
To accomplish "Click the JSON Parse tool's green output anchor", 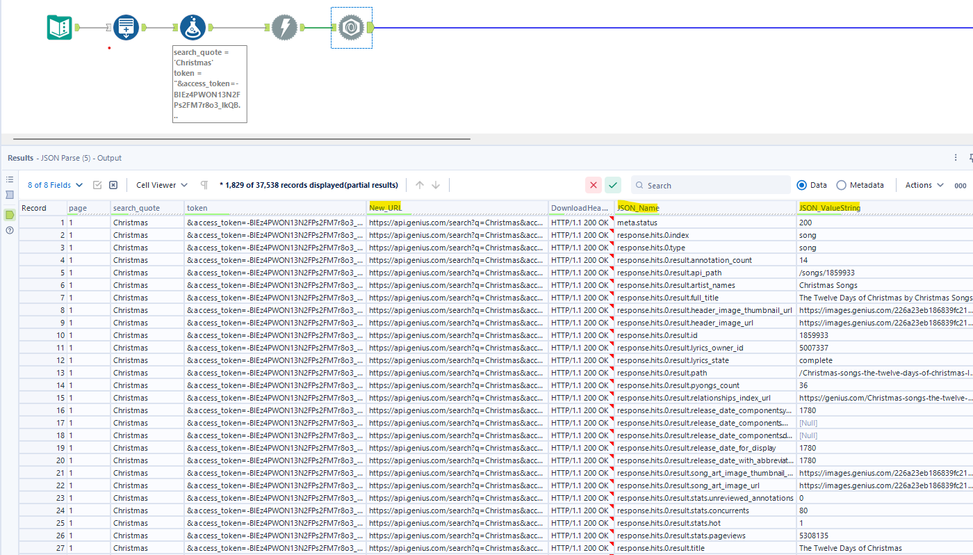I will (370, 28).
